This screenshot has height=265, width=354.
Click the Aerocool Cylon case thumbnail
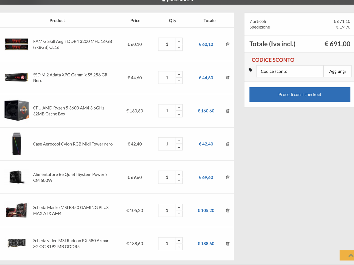[x=17, y=144]
